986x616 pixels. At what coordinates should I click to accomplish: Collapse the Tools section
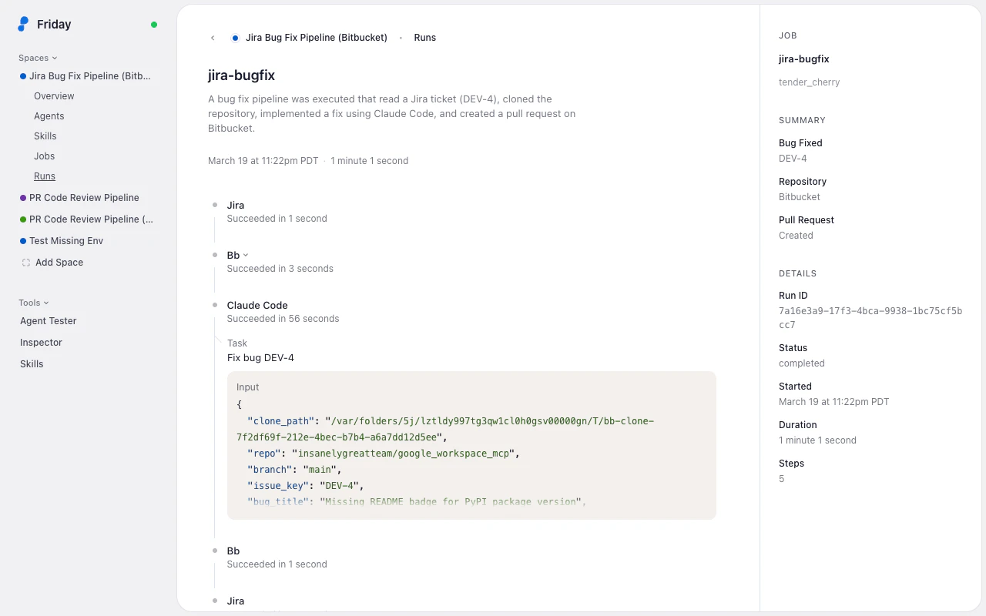[33, 303]
